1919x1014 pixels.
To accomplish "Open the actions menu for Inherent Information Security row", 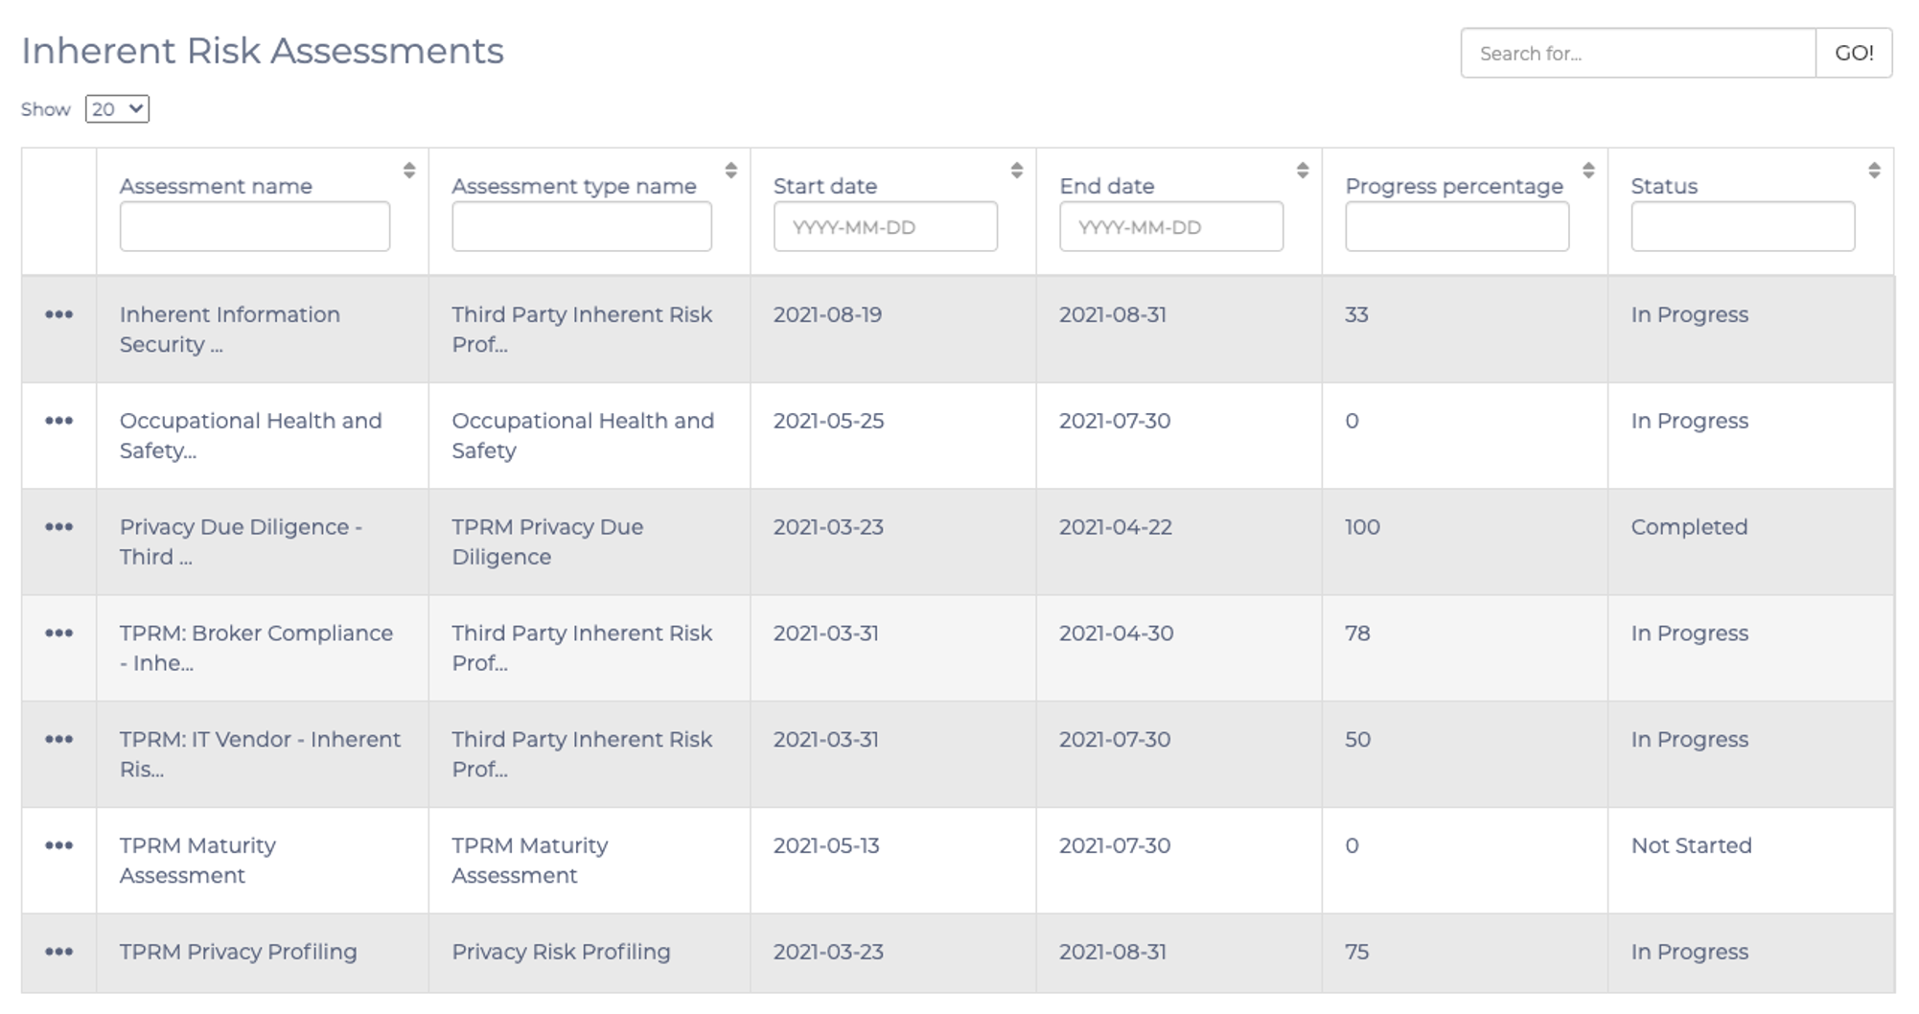I will click(x=61, y=314).
